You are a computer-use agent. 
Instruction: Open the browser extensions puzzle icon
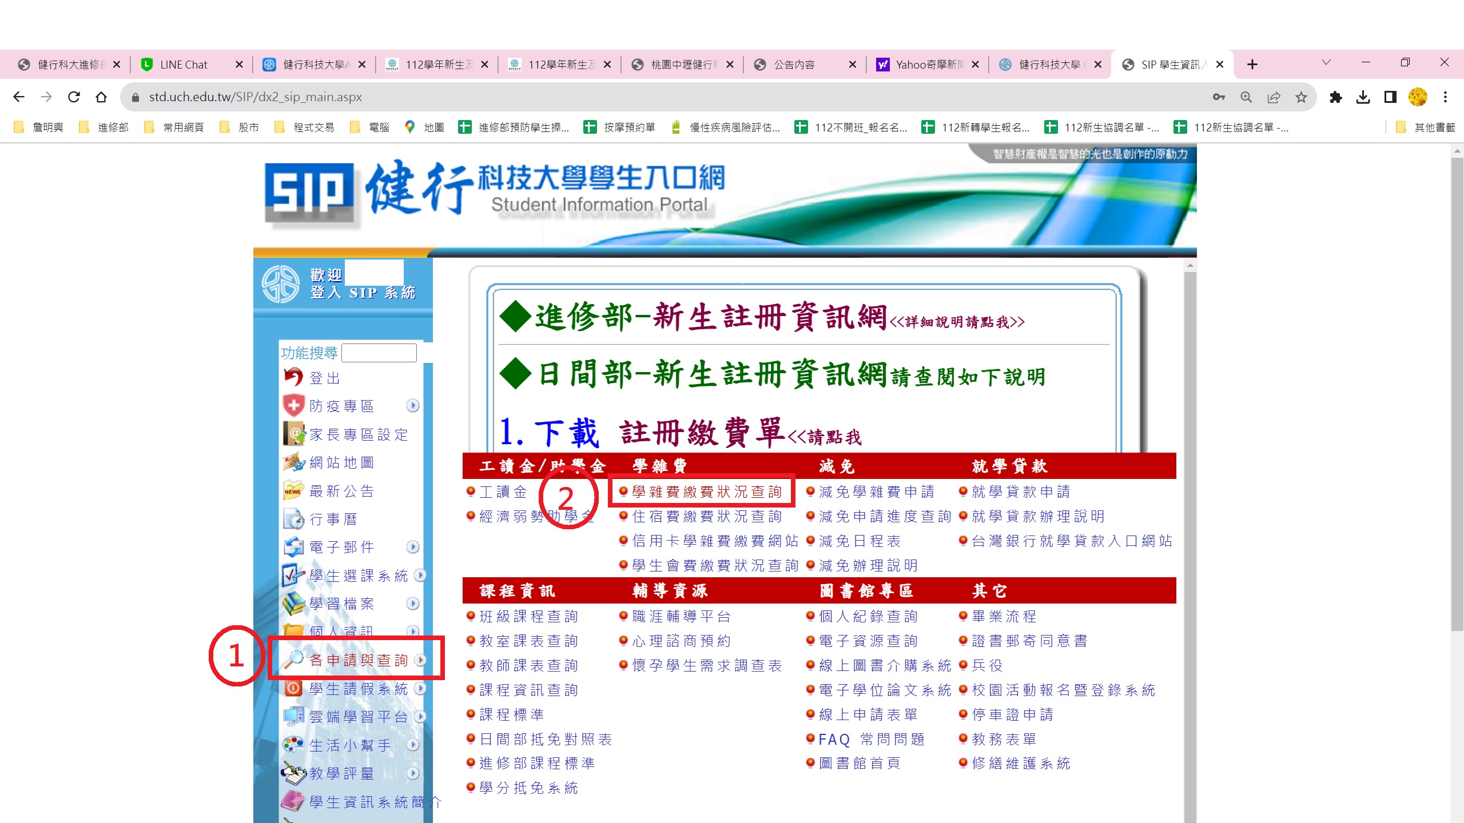[1335, 97]
